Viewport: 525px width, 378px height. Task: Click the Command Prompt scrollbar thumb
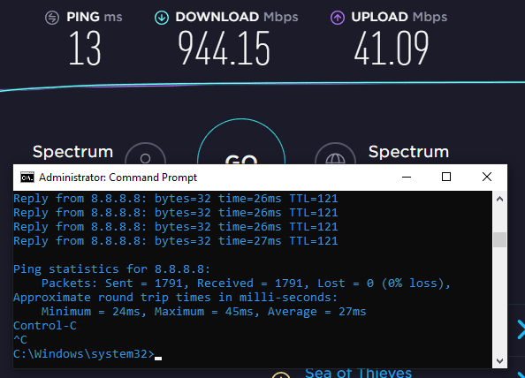(500, 239)
